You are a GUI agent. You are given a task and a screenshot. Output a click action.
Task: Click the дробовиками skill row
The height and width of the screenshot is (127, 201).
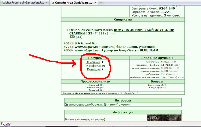(161, 74)
